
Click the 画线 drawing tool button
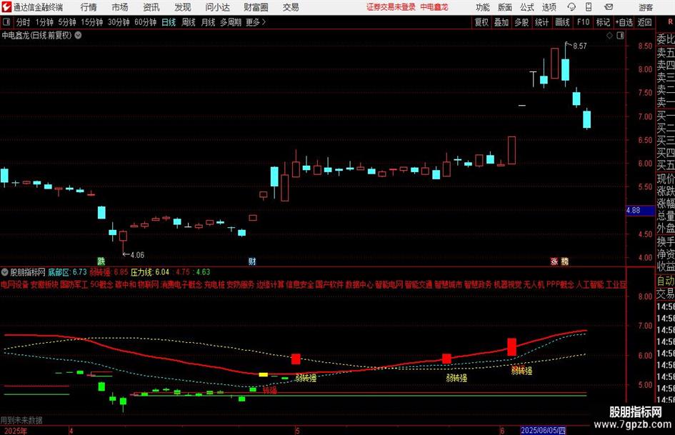coord(562,22)
